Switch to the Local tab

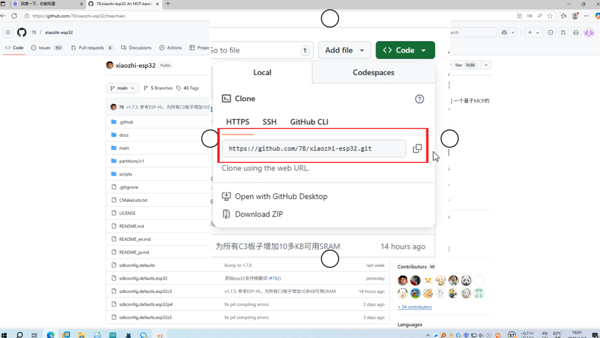click(x=262, y=72)
